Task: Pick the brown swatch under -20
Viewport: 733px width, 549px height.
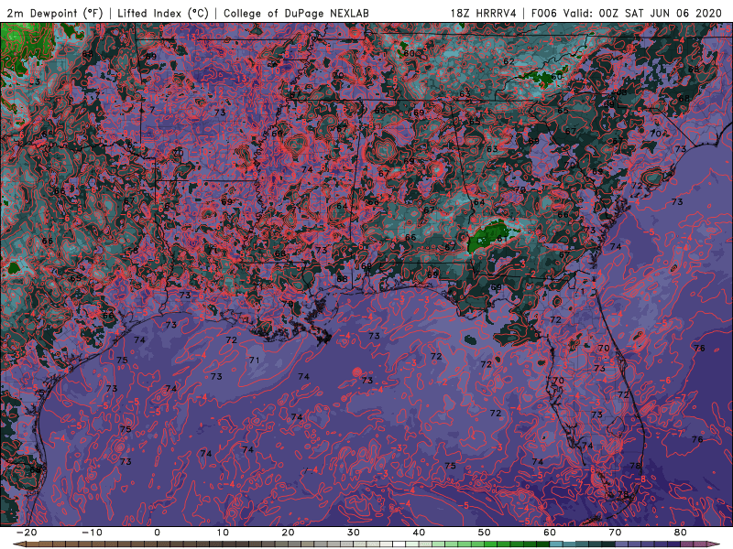Action: pos(33,544)
